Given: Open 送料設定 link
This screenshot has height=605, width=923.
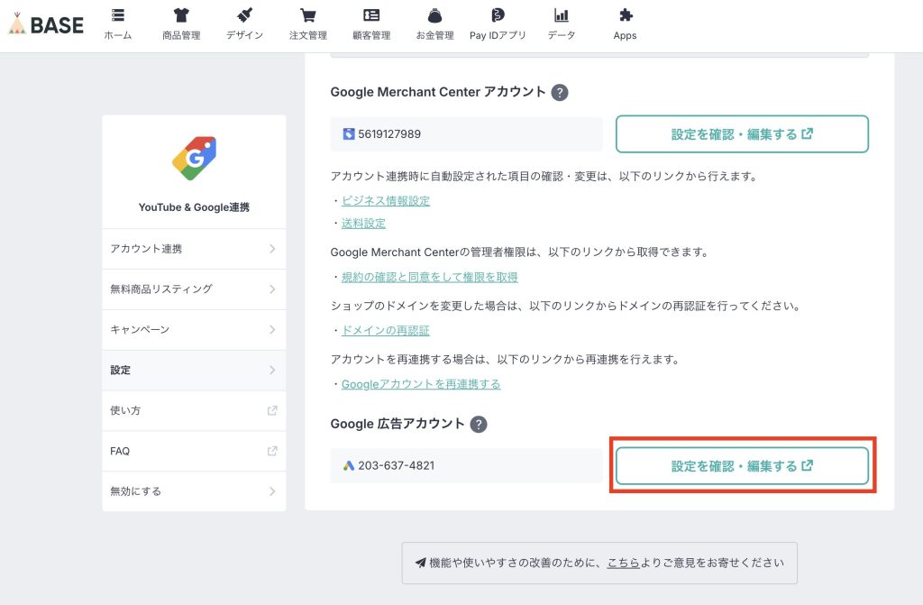Looking at the screenshot, I should [x=363, y=224].
